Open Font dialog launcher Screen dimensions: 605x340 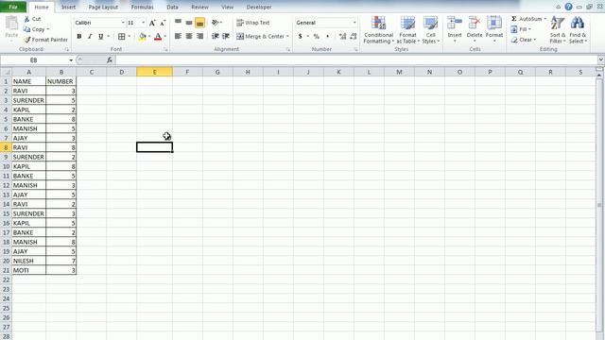coord(166,50)
